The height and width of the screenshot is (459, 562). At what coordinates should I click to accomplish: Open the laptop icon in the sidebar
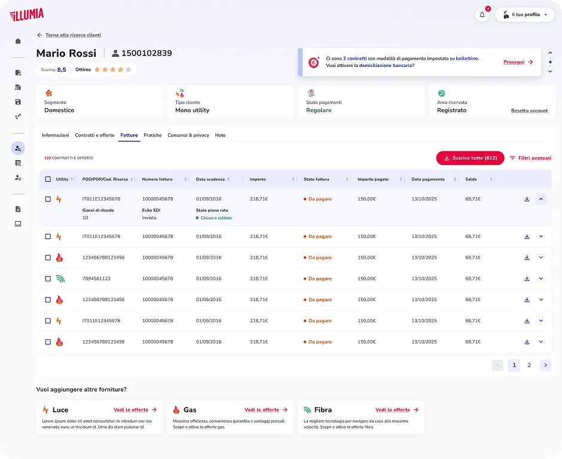[18, 224]
